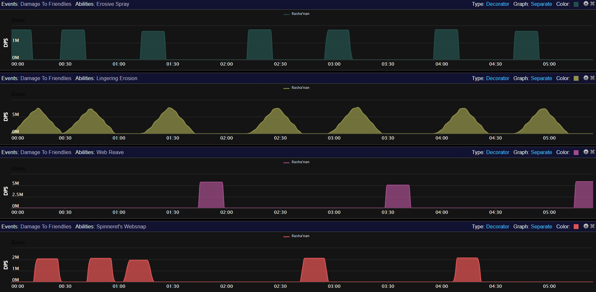Image resolution: width=596 pixels, height=292 pixels.
Task: Change Separate graph mode on Web Reave row
Action: [541, 152]
